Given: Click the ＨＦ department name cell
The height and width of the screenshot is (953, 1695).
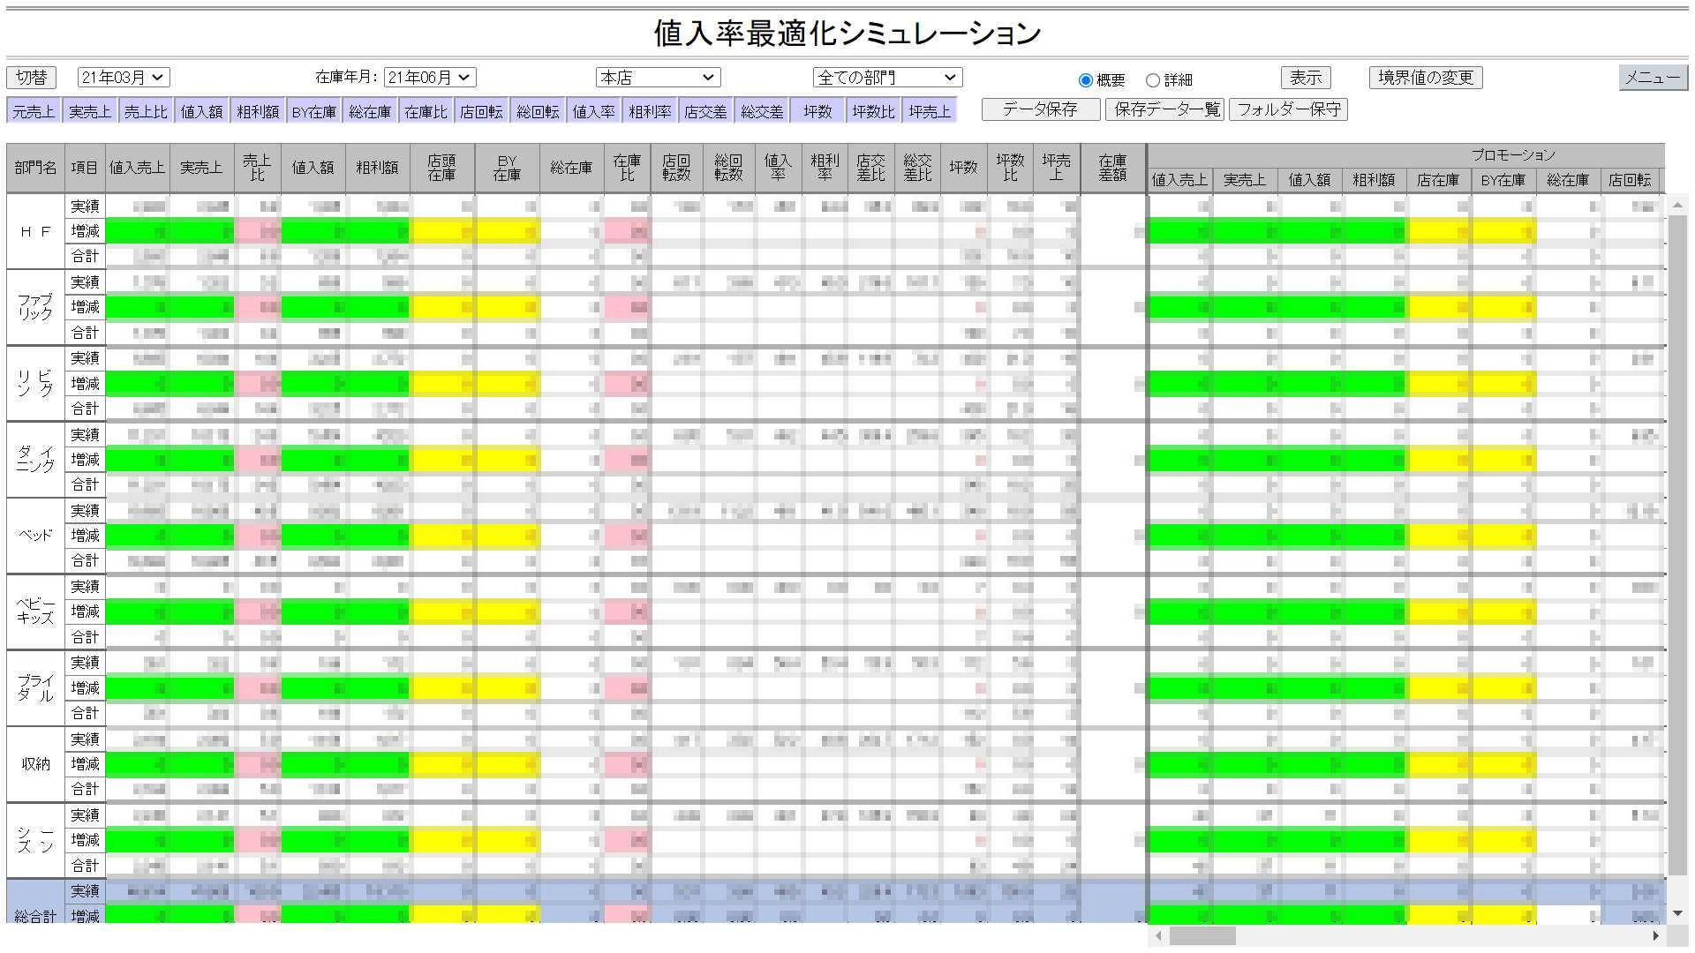Looking at the screenshot, I should coord(35,231).
